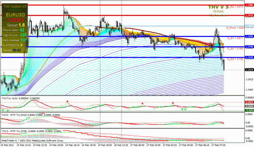
Task: Select the THV3 - MTF Trix (M30) label
Action: [31, 131]
